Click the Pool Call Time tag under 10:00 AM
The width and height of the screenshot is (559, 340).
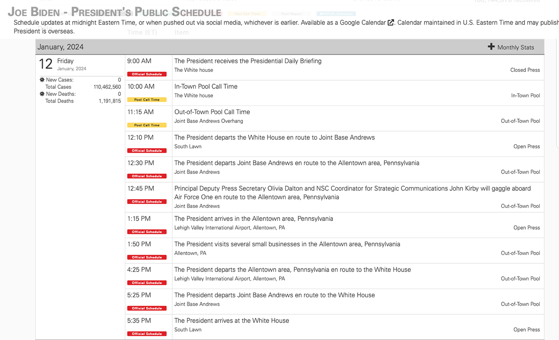pos(147,100)
